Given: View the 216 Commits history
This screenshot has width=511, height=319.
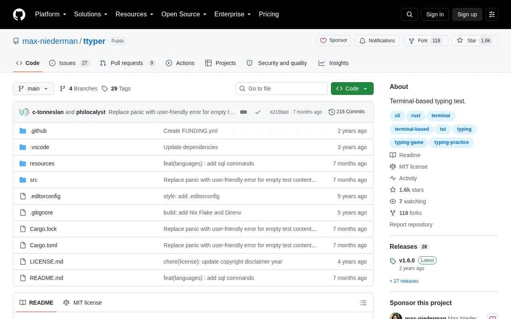Looking at the screenshot, I should click(347, 112).
